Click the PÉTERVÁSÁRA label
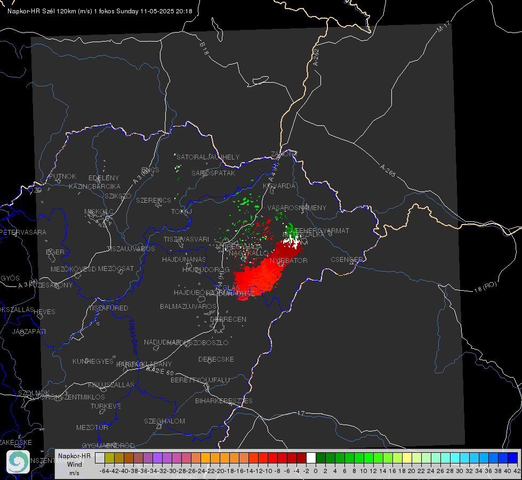Viewport: 522px width, 480px height. click(x=23, y=232)
